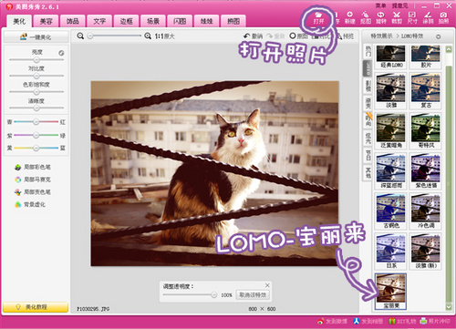Viewport: 456px width, 329px height.
Task: Open the 拼图 tab
Action: 233,21
